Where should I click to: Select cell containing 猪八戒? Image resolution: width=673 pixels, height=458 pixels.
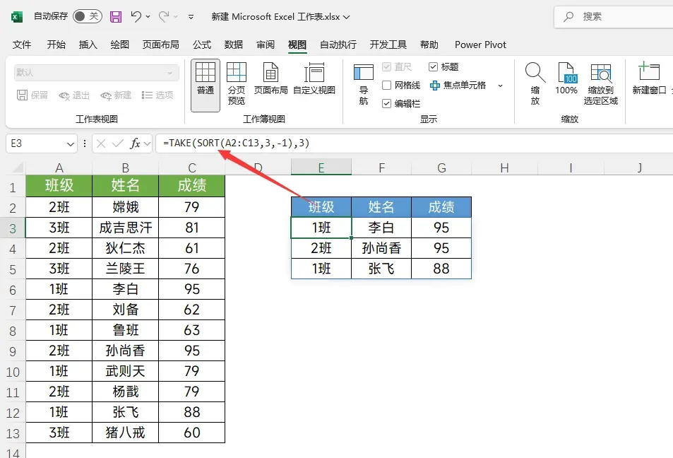pyautogui.click(x=125, y=433)
